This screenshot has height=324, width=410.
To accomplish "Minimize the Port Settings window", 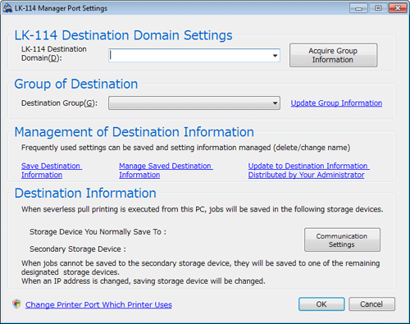I will point(358,8).
